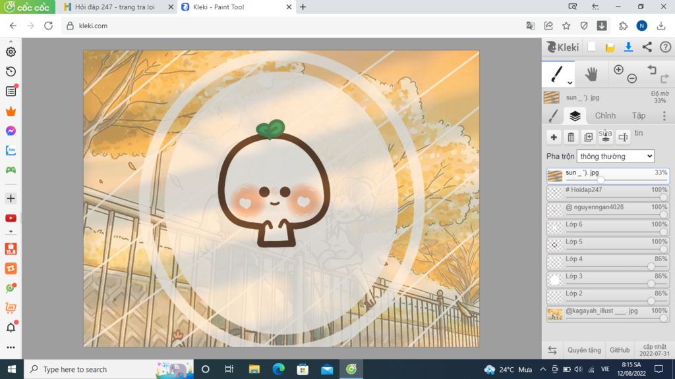Go back to the previous page
The image size is (675, 379).
[13, 26]
